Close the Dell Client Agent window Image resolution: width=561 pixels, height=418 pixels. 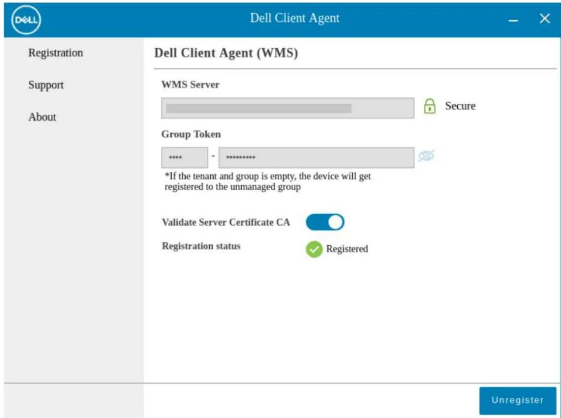point(545,19)
